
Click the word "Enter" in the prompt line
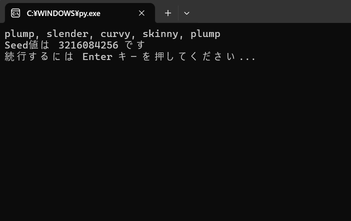pyautogui.click(x=97, y=56)
